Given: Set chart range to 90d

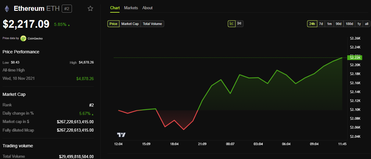Looking at the screenshot, I should (x=339, y=24).
